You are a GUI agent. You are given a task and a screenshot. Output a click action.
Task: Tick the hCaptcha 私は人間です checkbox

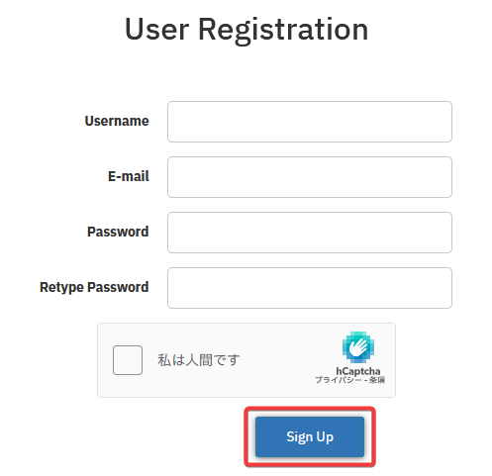coord(128,360)
